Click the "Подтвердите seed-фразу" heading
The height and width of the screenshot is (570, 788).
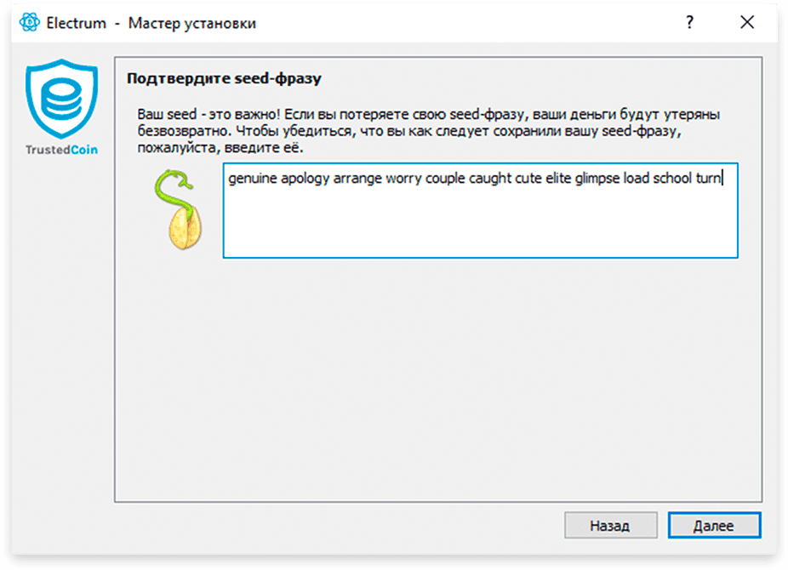pos(224,78)
